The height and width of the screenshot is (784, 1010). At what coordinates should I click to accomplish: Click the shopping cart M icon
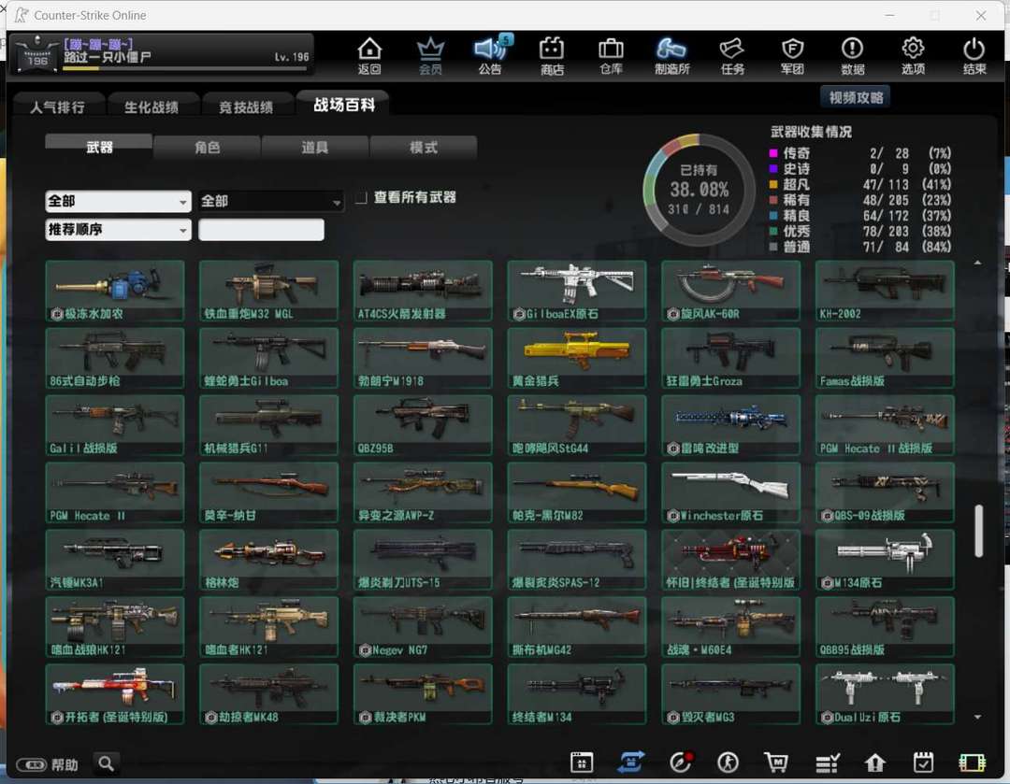(x=776, y=763)
